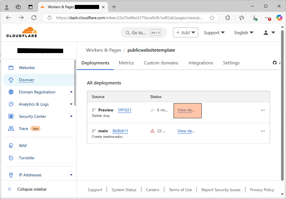The width and height of the screenshot is (286, 199).
Task: Go to WAF in the sidebar
Action: tap(23, 146)
